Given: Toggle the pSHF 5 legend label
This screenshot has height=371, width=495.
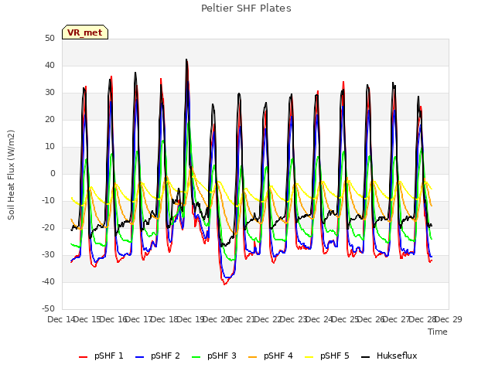Looking at the screenshot, I should pos(335,356).
